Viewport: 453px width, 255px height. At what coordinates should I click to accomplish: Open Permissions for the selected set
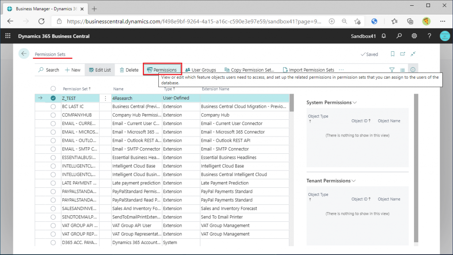(162, 70)
